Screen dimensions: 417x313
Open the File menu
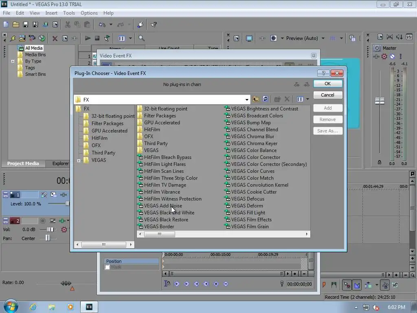(x=7, y=13)
